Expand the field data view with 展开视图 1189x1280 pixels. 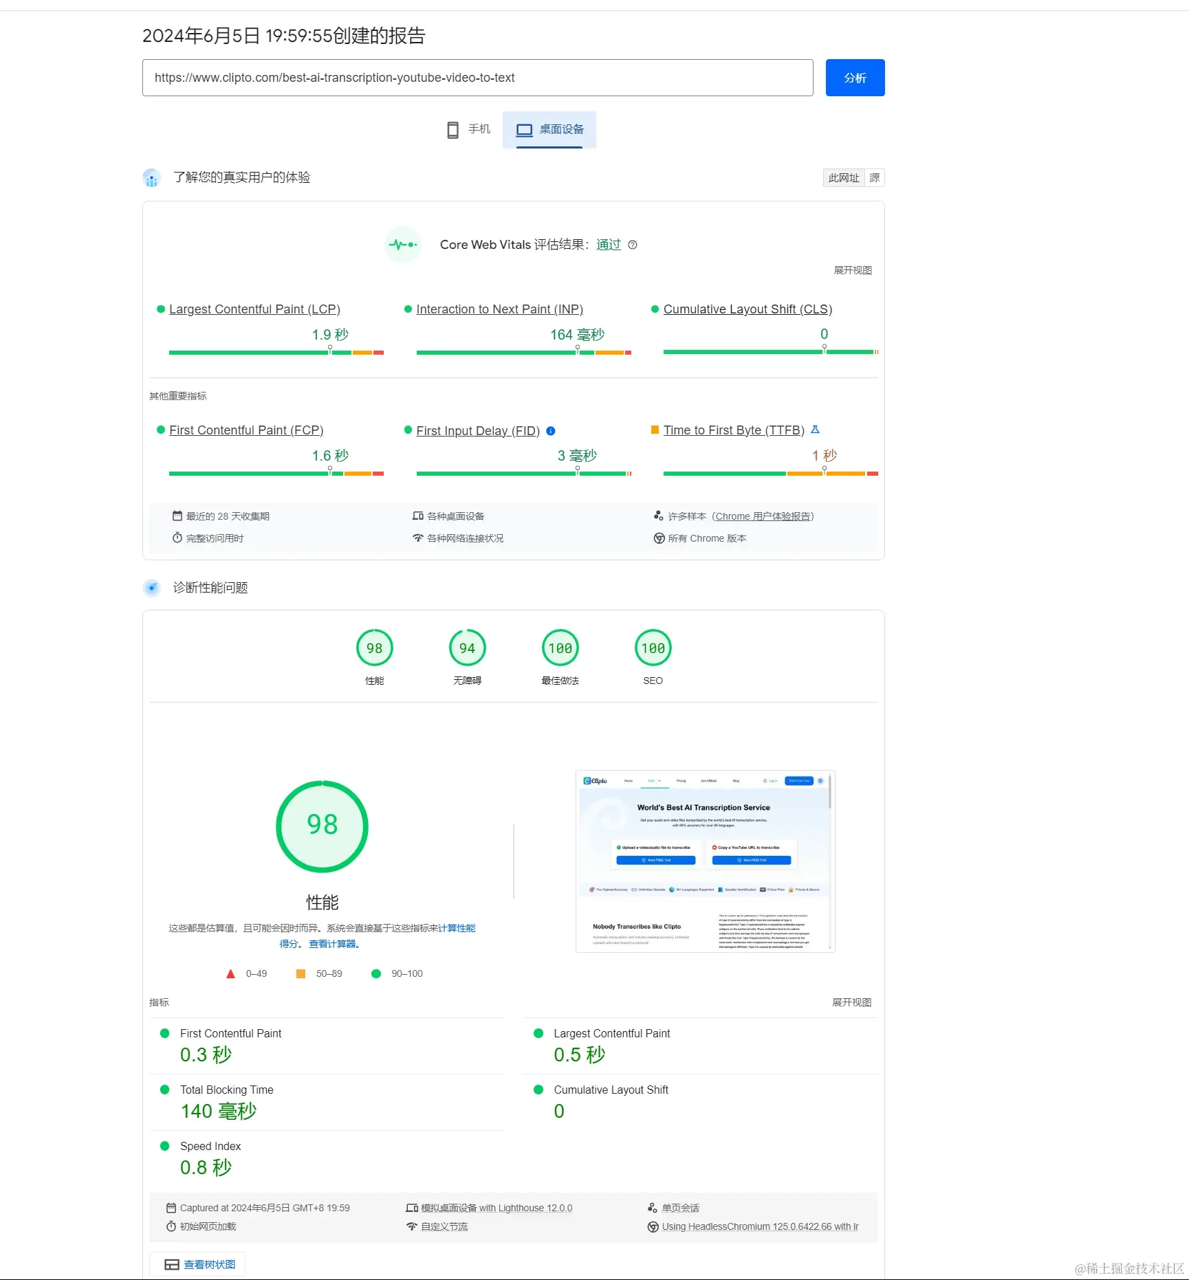tap(853, 270)
